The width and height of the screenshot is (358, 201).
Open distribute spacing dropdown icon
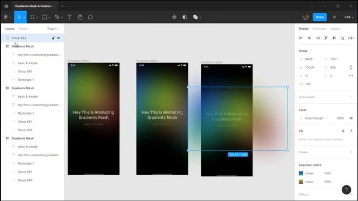point(351,38)
